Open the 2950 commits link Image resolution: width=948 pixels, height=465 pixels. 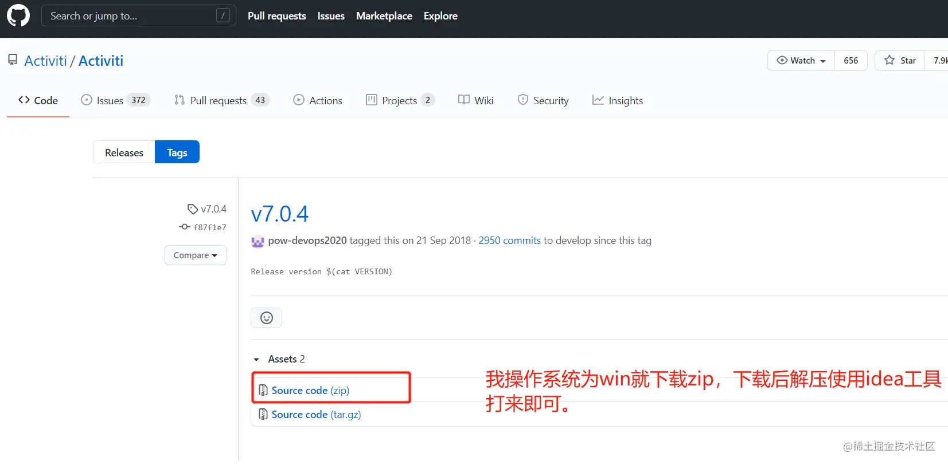coord(510,241)
